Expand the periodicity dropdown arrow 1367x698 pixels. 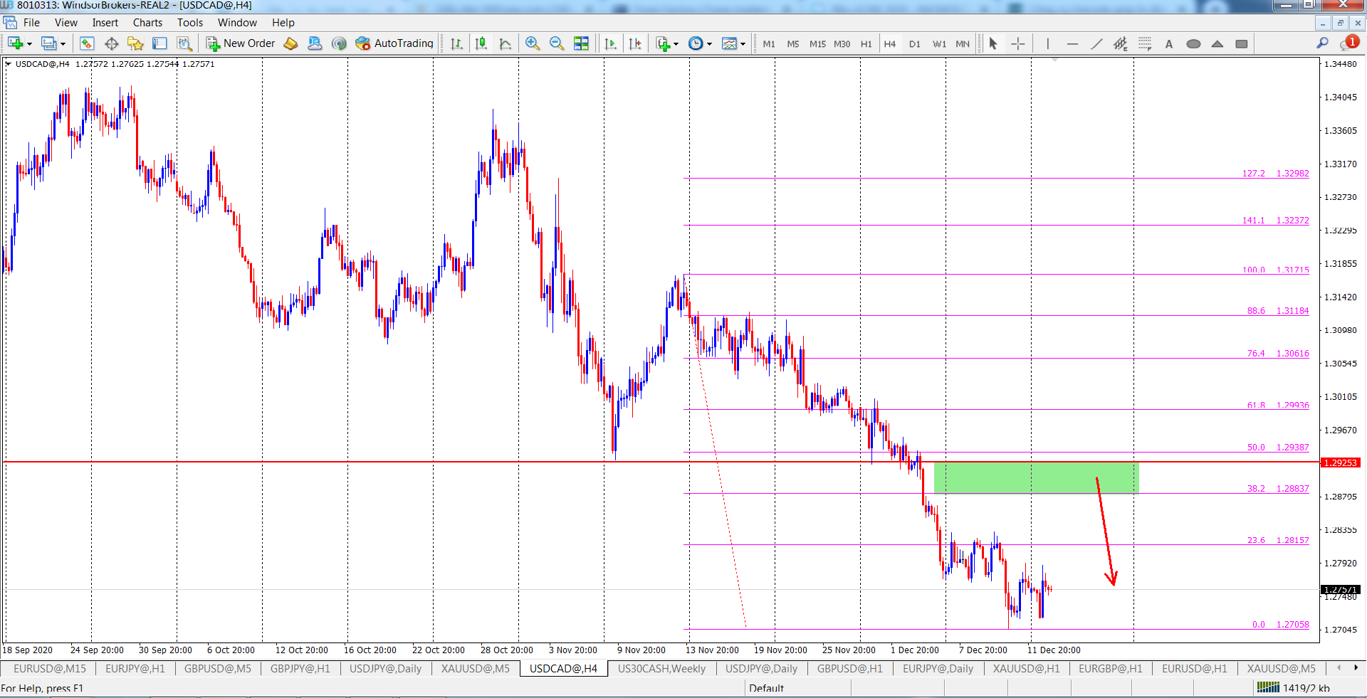point(709,44)
